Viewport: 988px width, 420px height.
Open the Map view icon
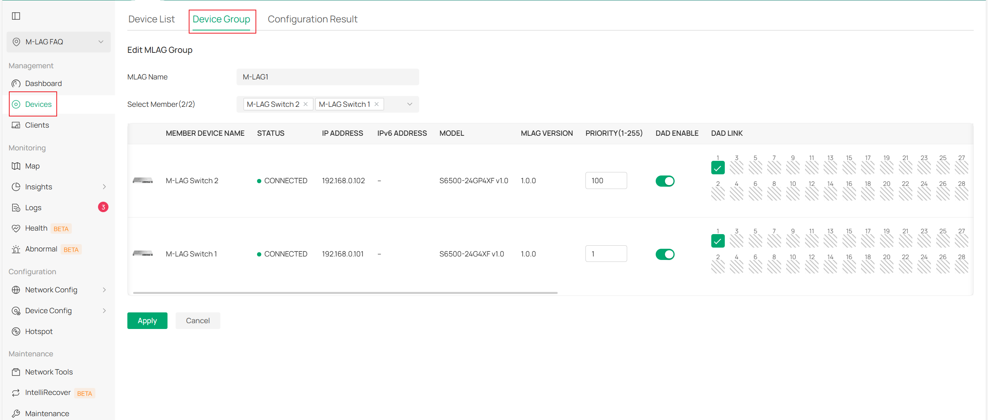(x=16, y=166)
